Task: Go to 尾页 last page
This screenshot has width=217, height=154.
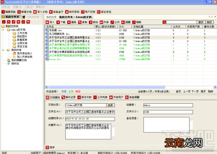Action: [x=203, y=92]
